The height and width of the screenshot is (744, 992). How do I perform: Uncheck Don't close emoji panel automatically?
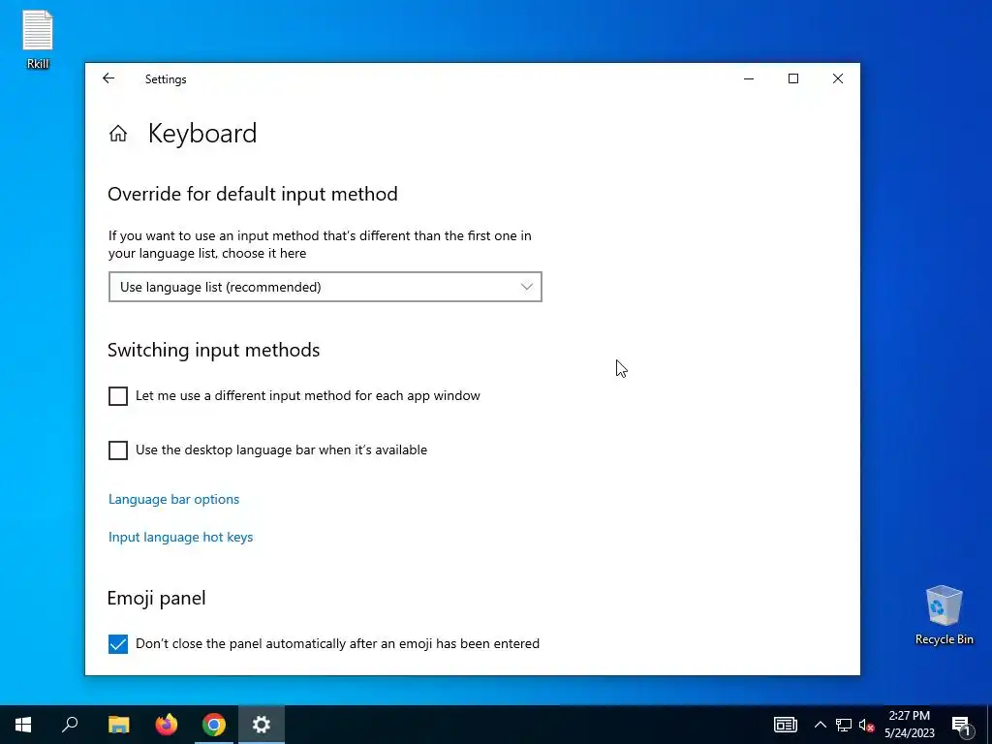117,644
